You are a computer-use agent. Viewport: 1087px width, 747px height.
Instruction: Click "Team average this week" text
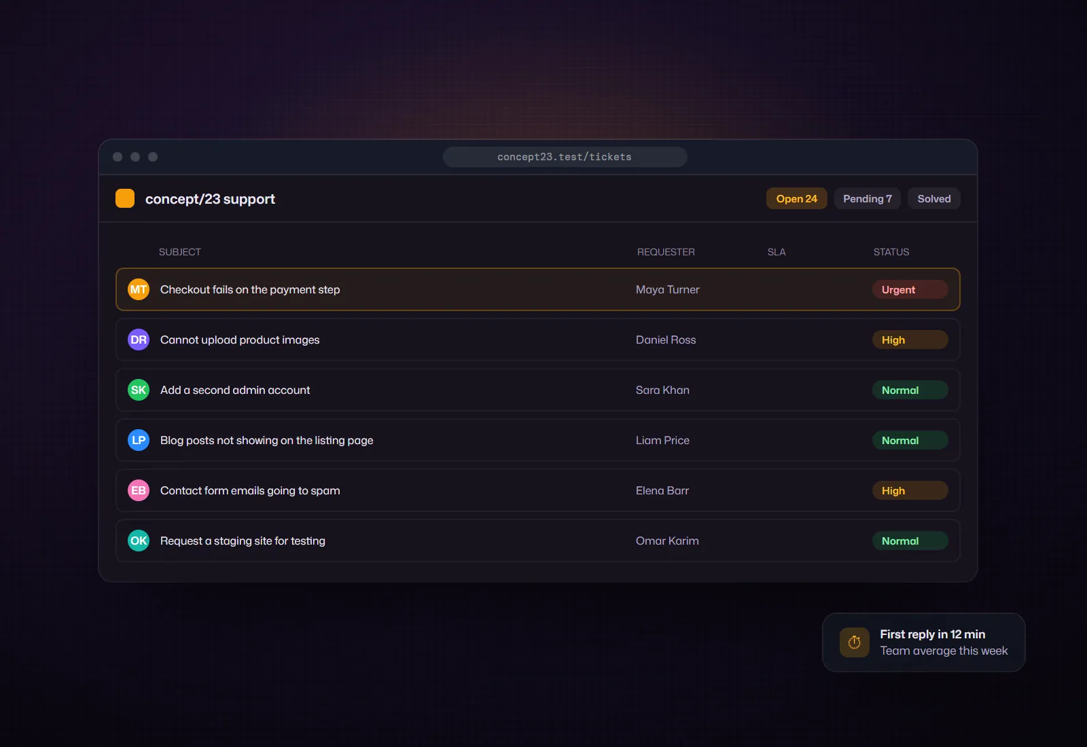(944, 651)
